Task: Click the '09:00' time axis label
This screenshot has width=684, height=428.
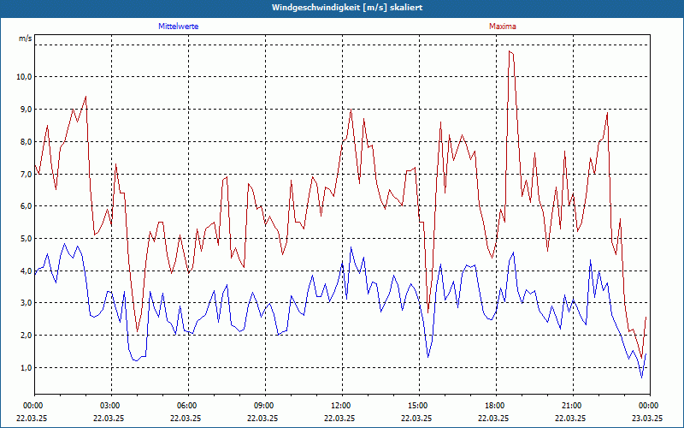Action: (x=262, y=406)
